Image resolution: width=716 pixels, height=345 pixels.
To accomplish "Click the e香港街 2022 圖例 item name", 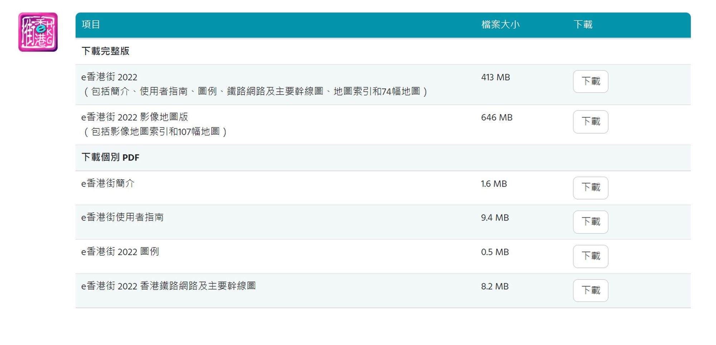I will 120,252.
